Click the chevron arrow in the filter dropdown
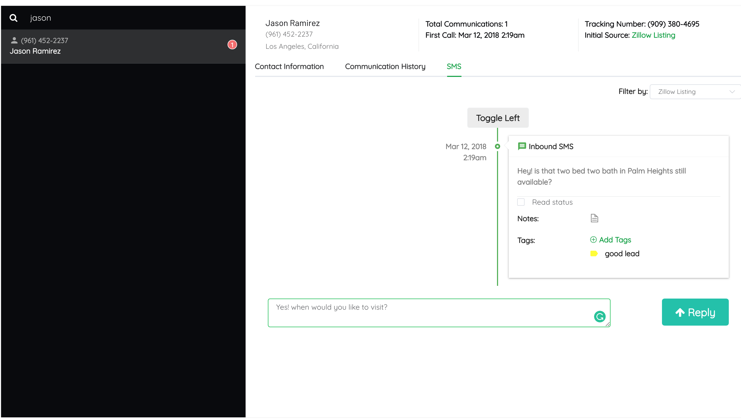The width and height of the screenshot is (741, 420). tap(732, 92)
